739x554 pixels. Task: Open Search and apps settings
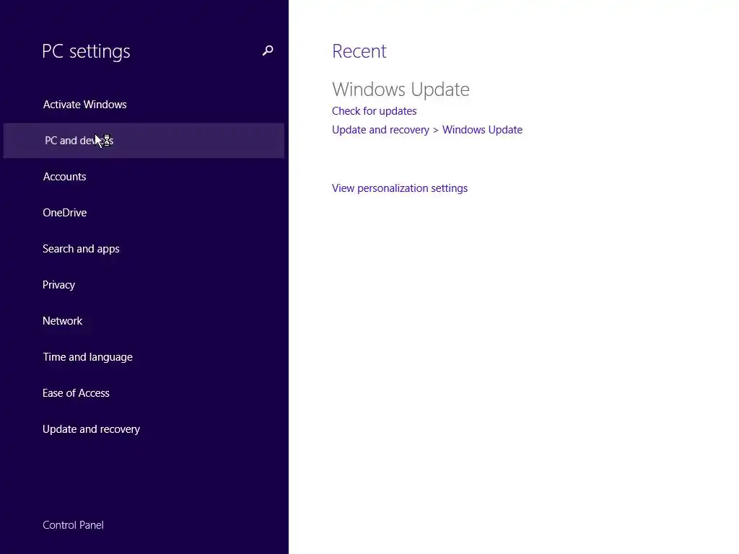81,249
